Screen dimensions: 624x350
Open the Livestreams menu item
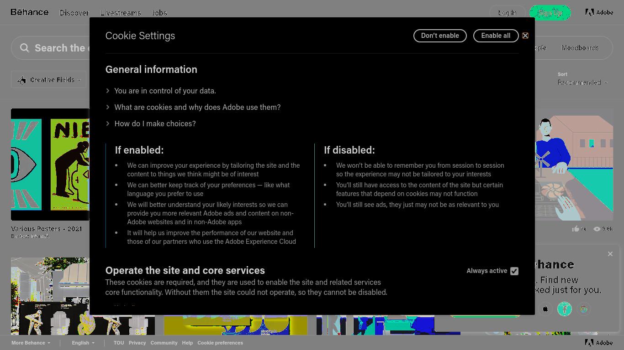coord(121,13)
